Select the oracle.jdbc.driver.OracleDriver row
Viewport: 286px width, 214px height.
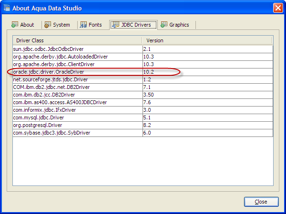click(49, 72)
